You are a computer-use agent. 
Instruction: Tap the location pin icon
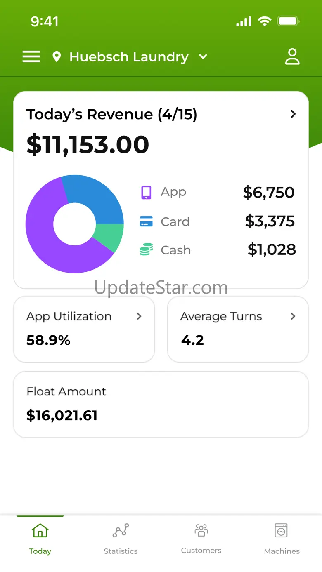[x=57, y=57]
